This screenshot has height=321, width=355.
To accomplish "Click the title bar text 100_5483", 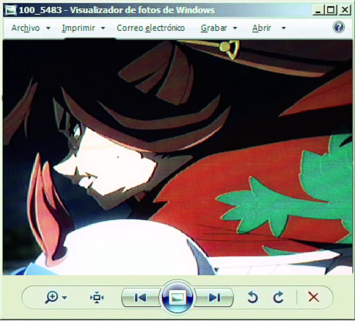I will click(40, 10).
